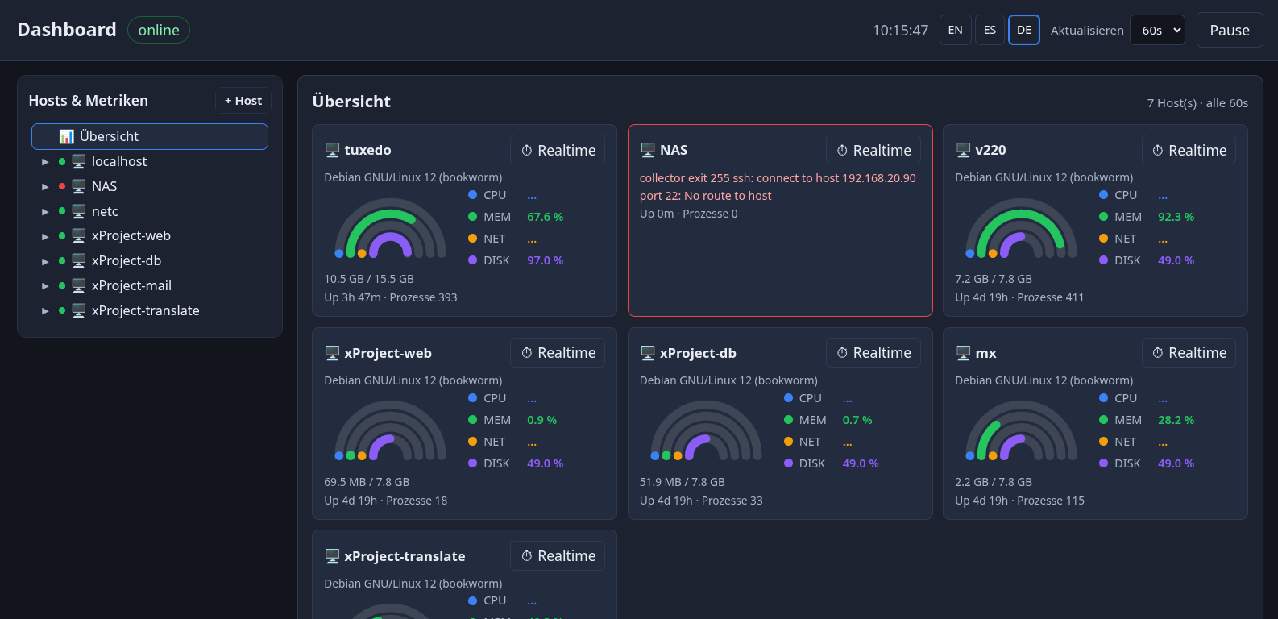Click the xProject-translate computer icon in sidebar
The image size is (1278, 619).
(78, 310)
